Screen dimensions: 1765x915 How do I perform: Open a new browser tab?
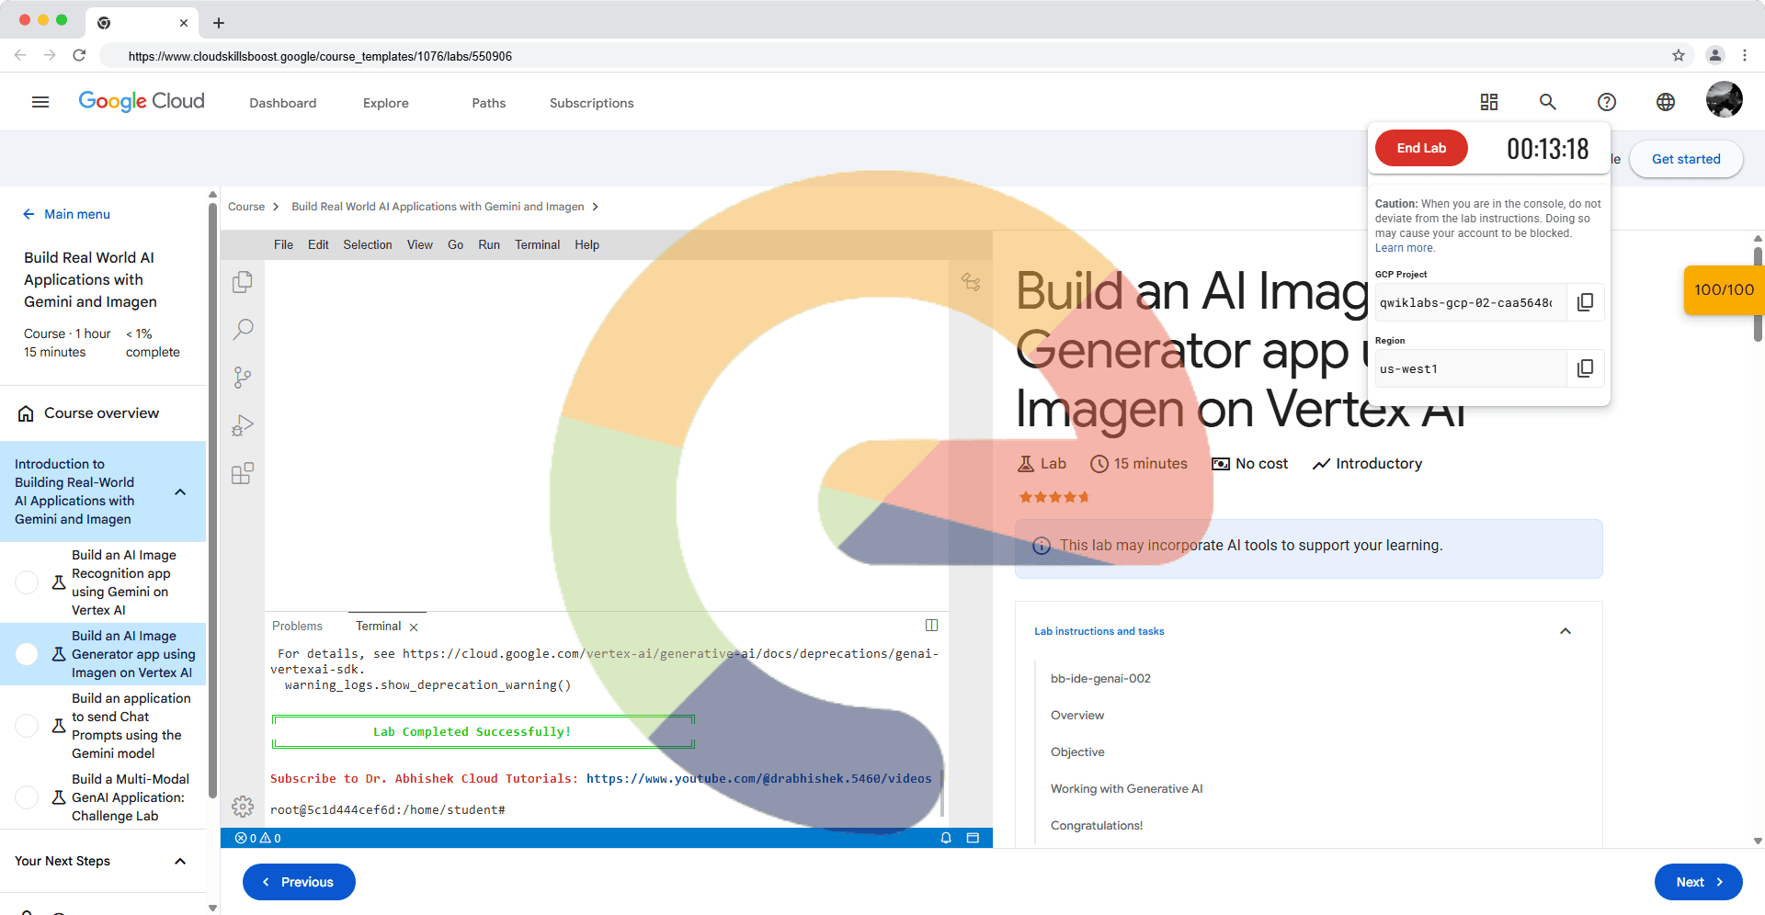coord(219,23)
